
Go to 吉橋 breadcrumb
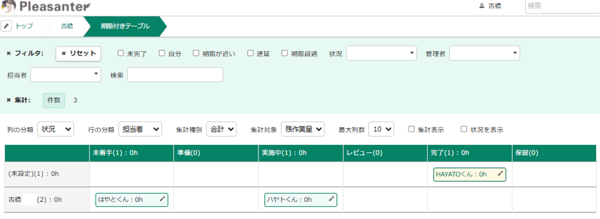(x=67, y=26)
